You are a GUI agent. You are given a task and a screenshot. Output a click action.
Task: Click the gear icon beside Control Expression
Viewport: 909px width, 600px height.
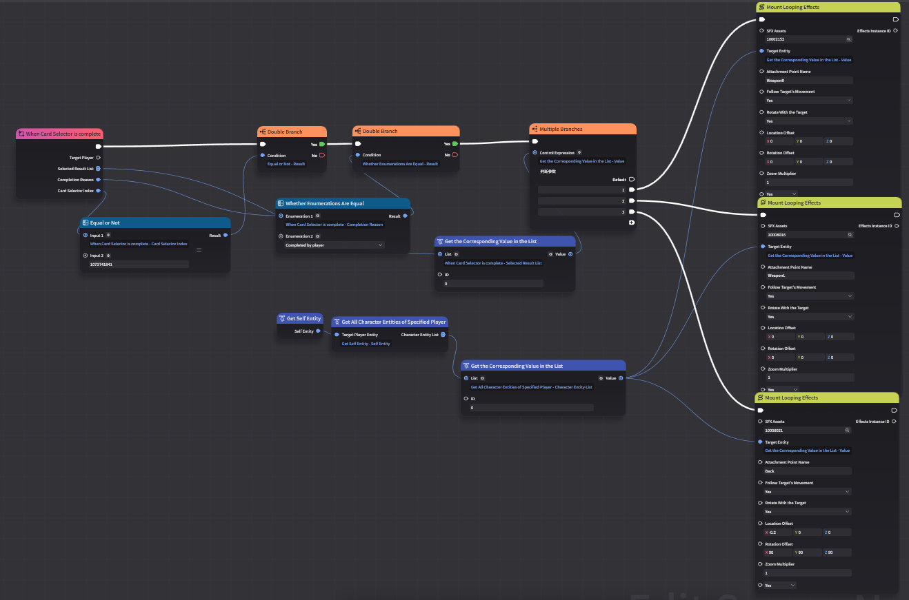click(x=579, y=152)
